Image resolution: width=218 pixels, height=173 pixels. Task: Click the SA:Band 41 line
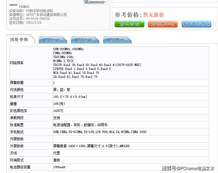[x=75, y=77]
